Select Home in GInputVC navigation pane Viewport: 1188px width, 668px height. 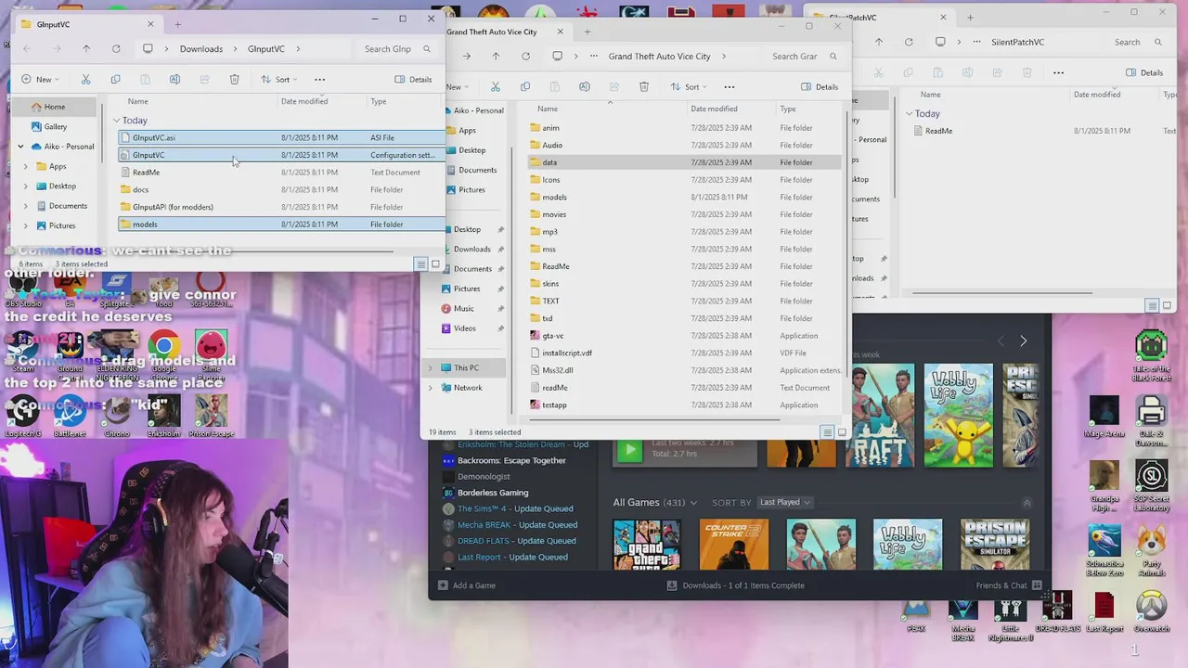(55, 107)
